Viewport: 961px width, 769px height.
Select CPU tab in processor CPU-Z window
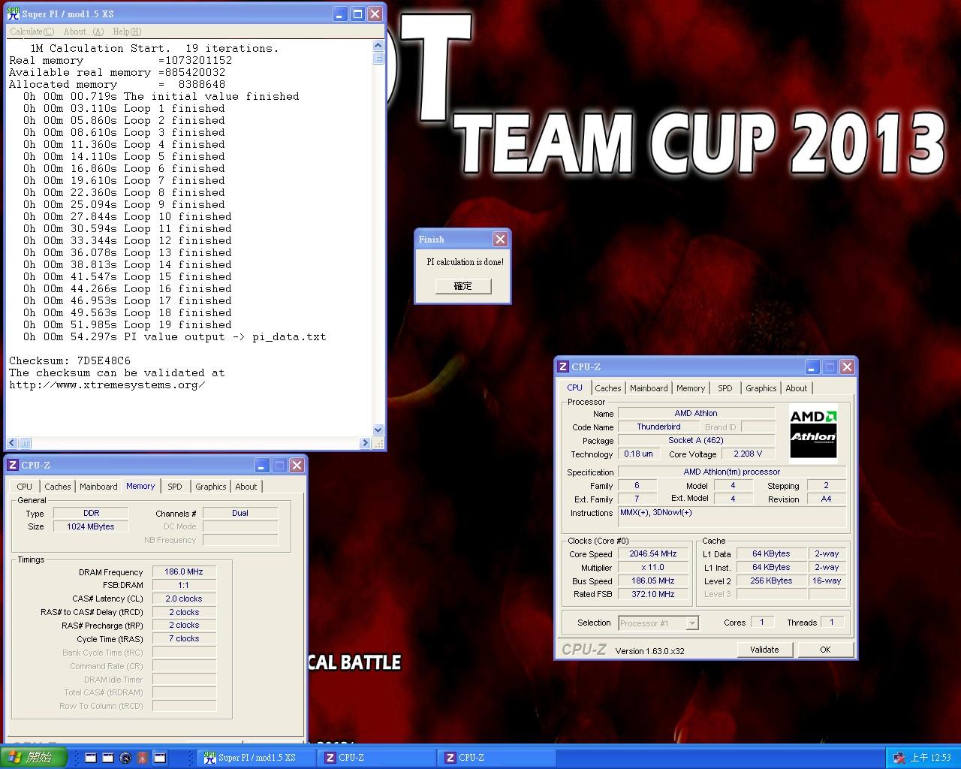[x=574, y=388]
